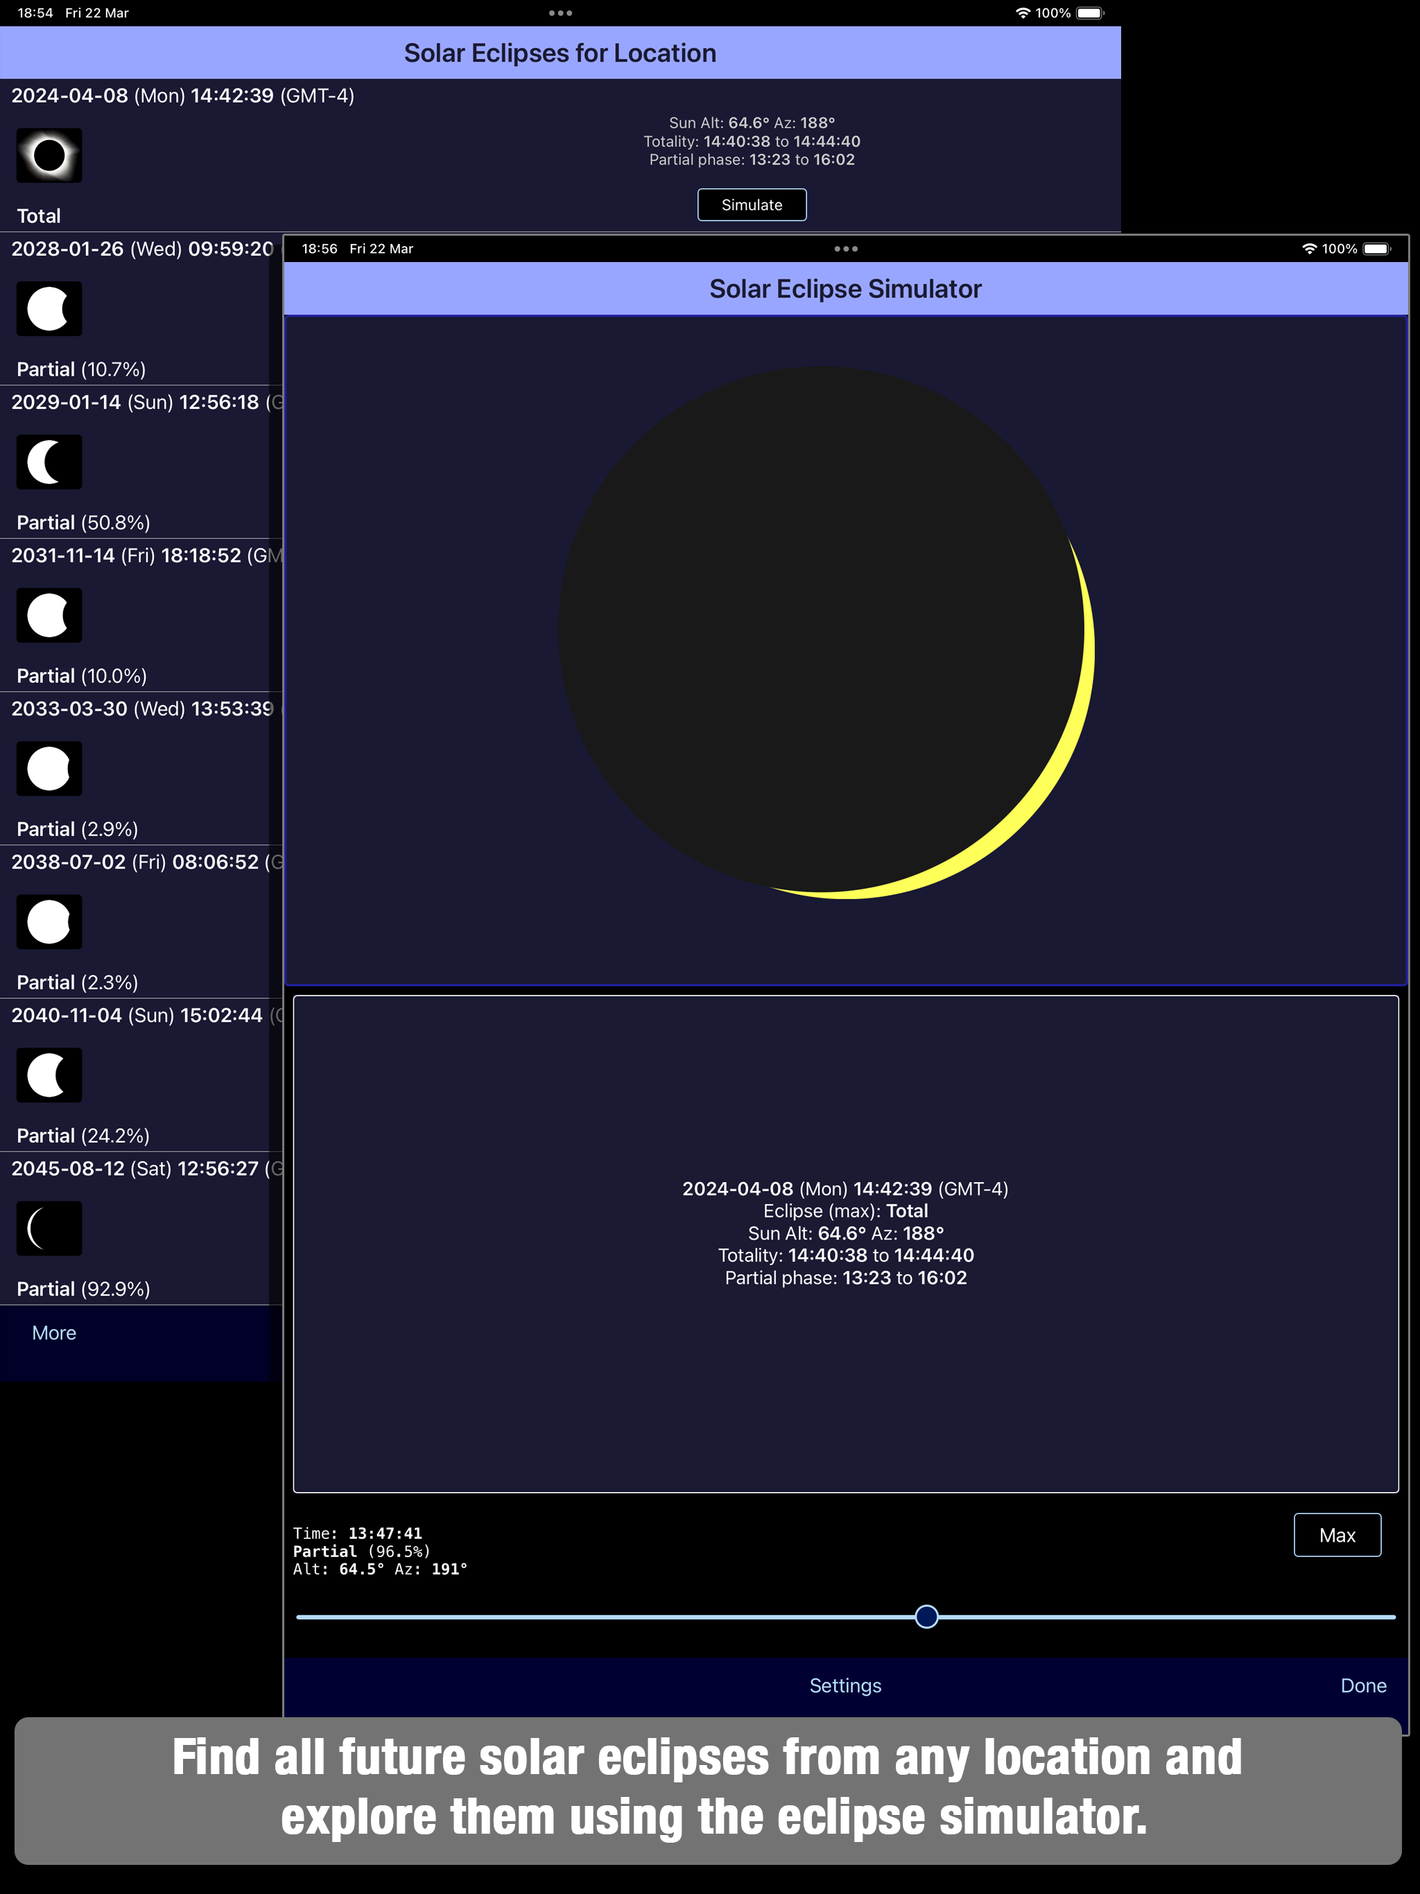Load more eclipses with the More link
This screenshot has height=1894, width=1420.
point(54,1332)
